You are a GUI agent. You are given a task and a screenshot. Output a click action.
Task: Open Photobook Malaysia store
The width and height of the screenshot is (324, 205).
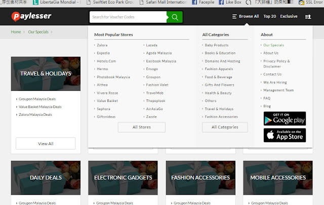[x=113, y=77]
